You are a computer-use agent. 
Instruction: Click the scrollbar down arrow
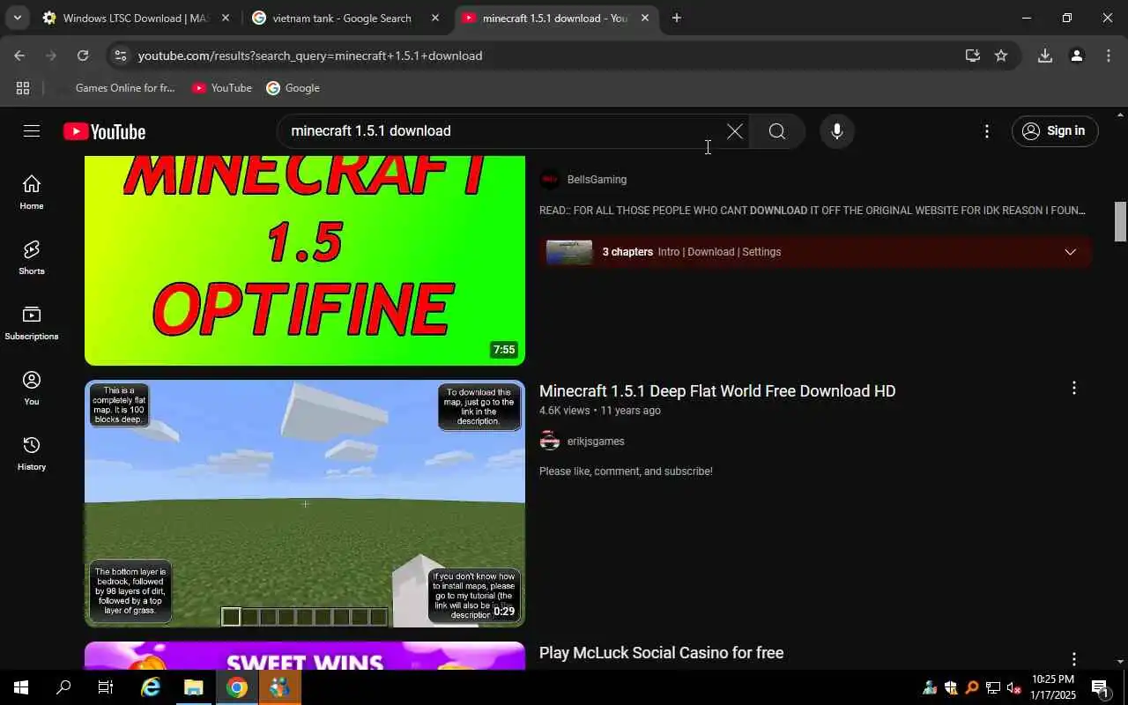tap(1121, 662)
